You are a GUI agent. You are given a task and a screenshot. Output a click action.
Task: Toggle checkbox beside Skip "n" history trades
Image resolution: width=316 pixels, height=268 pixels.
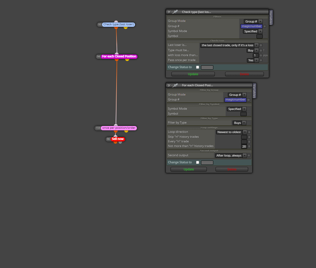click(x=249, y=137)
